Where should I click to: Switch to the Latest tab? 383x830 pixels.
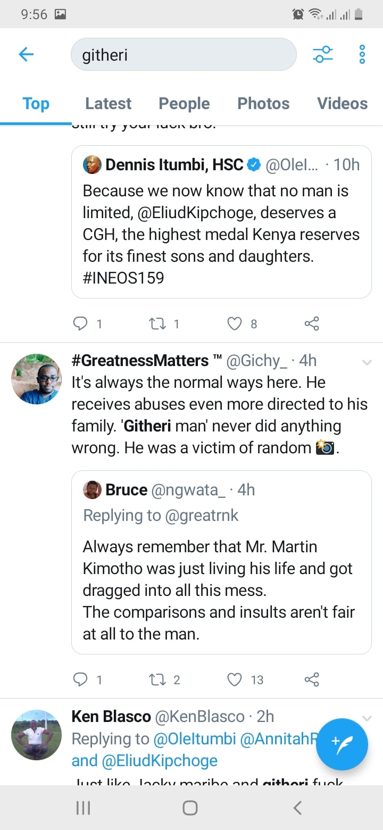pyautogui.click(x=108, y=103)
